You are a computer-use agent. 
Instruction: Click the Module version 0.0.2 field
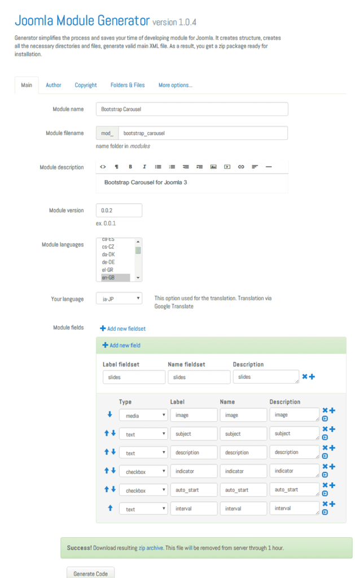point(119,210)
